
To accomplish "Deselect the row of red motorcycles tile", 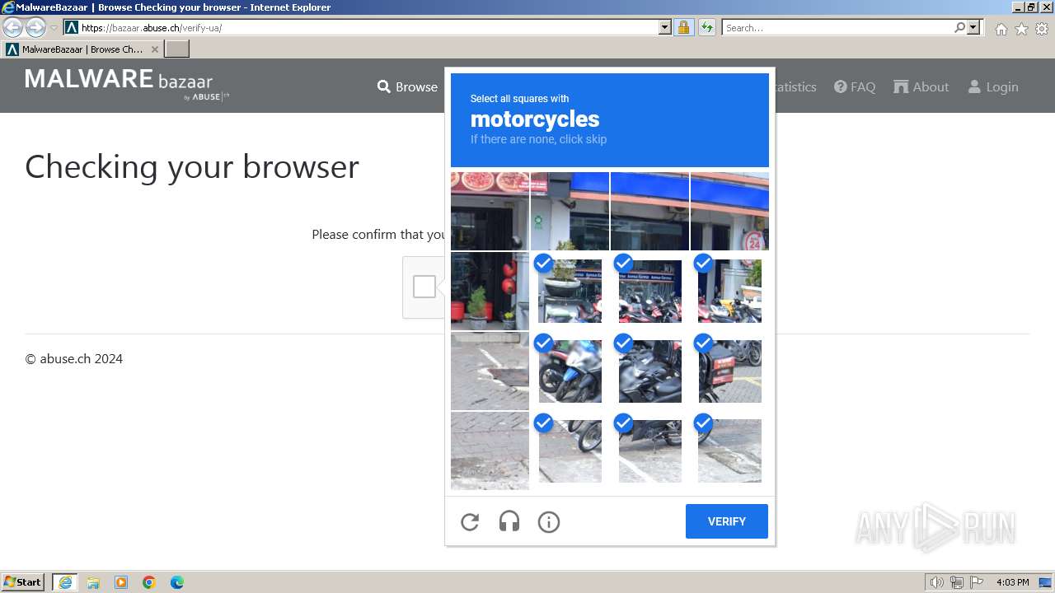I will point(650,291).
